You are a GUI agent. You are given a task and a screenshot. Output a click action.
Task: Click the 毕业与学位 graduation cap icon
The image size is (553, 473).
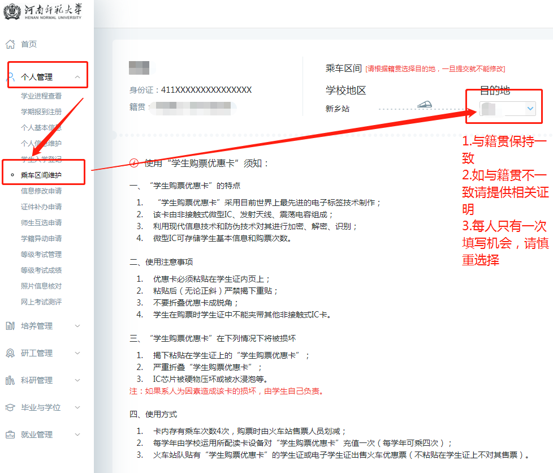tap(10, 407)
